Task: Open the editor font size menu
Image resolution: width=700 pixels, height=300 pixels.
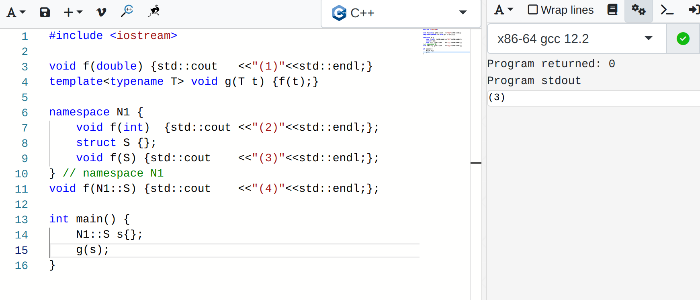Action: click(16, 12)
